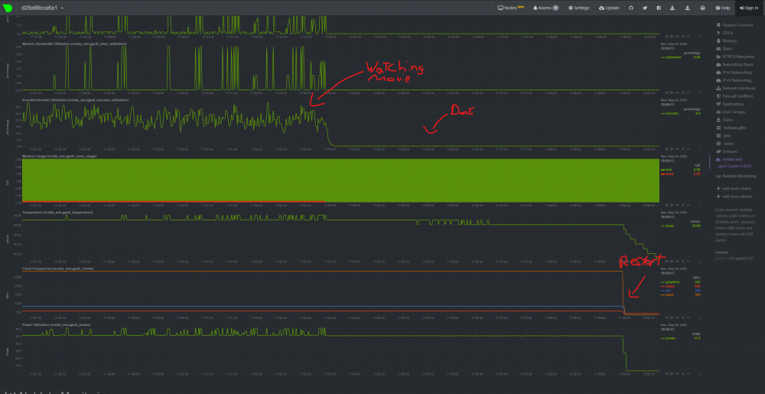Click the Sign In button
The image size is (765, 394).
(749, 8)
